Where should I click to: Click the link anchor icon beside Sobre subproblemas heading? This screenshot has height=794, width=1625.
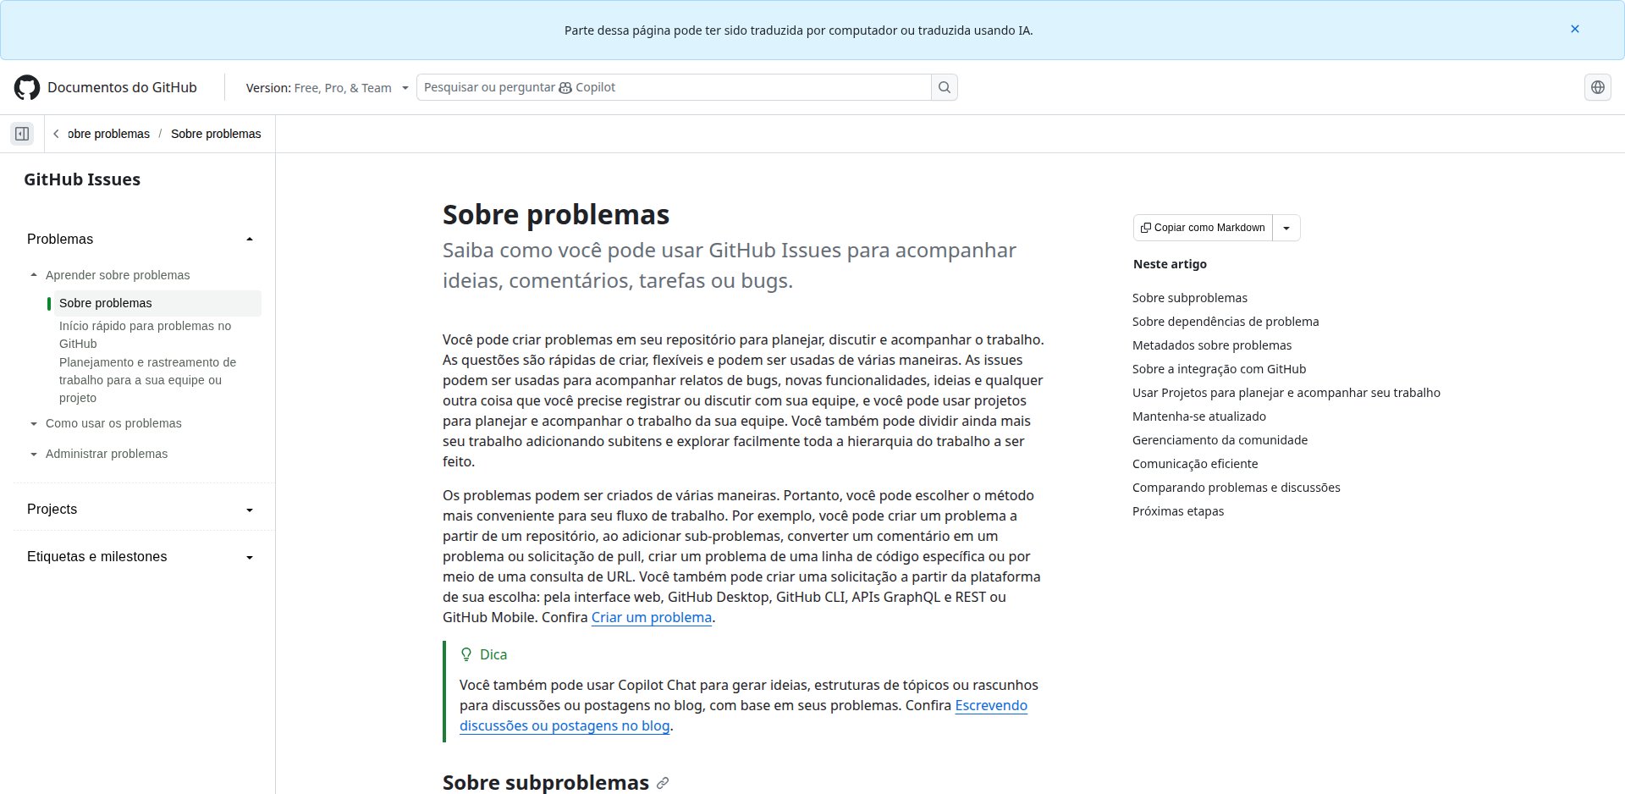click(x=663, y=783)
